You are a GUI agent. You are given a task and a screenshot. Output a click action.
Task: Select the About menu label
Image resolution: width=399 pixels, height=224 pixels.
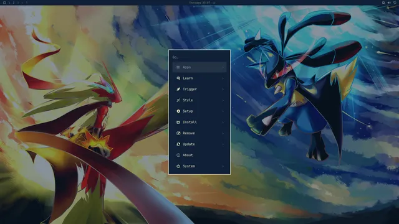(x=188, y=155)
